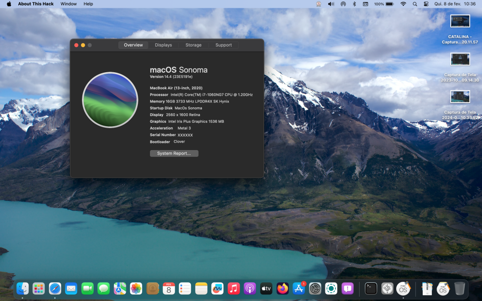Click the macOS Sonoma title text
The height and width of the screenshot is (301, 482).
pos(179,70)
